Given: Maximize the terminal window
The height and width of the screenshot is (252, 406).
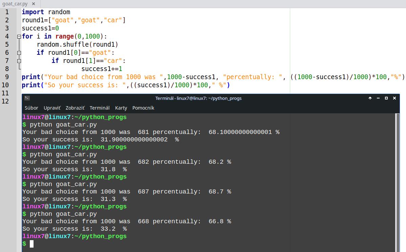Looking at the screenshot, I should coord(386,98).
